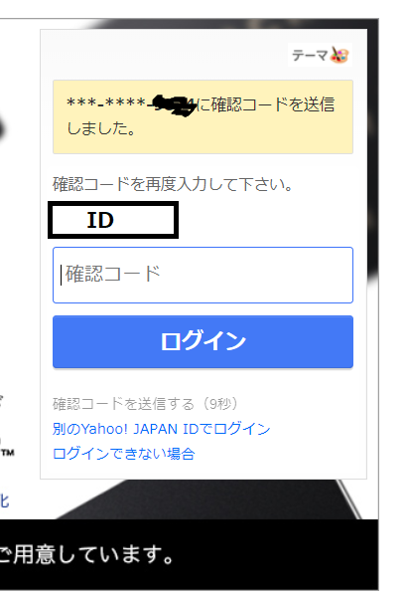
Task: Open the ログインできない場合 help link
Action: tap(123, 454)
